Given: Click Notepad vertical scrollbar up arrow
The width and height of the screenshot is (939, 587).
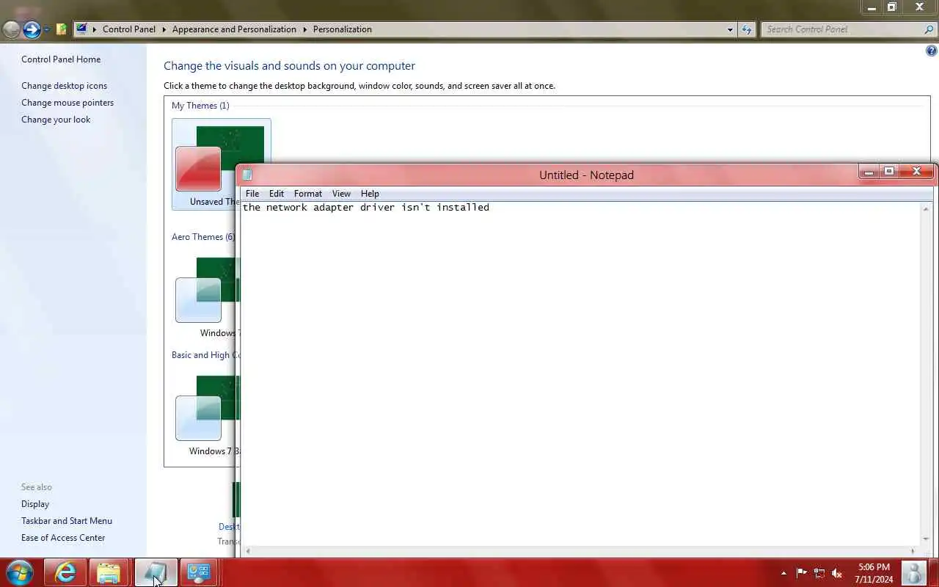Looking at the screenshot, I should tap(927, 210).
